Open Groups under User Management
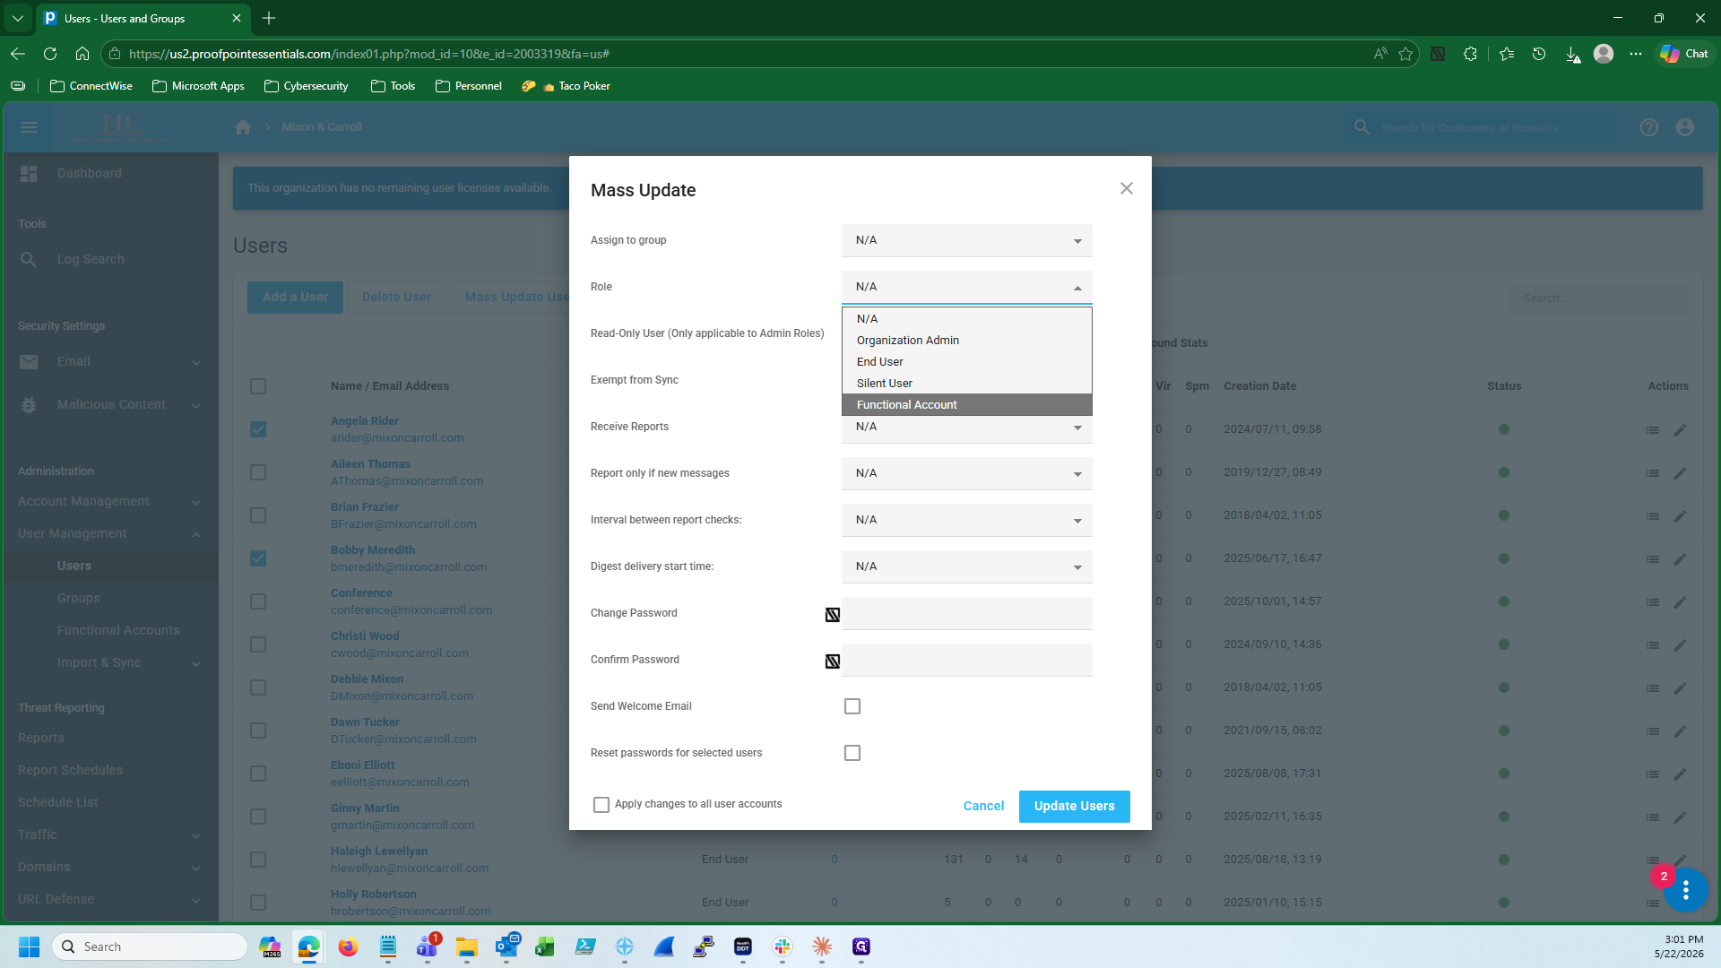Viewport: 1721px width, 968px height. pos(79,598)
